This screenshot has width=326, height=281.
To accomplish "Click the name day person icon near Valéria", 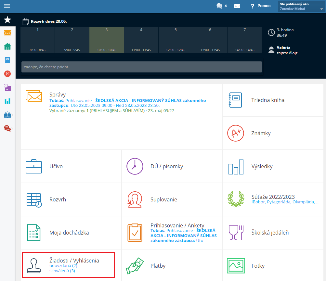I will coord(271,50).
